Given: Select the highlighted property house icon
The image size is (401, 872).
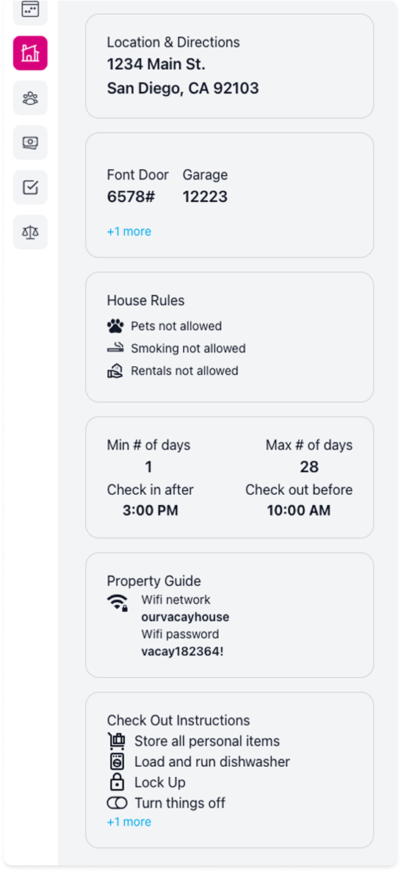Looking at the screenshot, I should click(31, 53).
